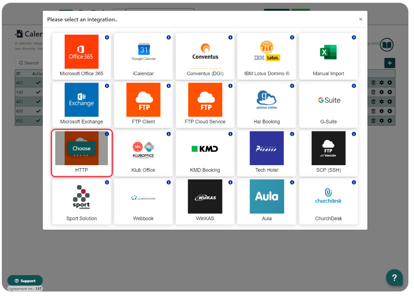Open info icon on Manual Import tile
The height and width of the screenshot is (299, 414).
coord(354,37)
